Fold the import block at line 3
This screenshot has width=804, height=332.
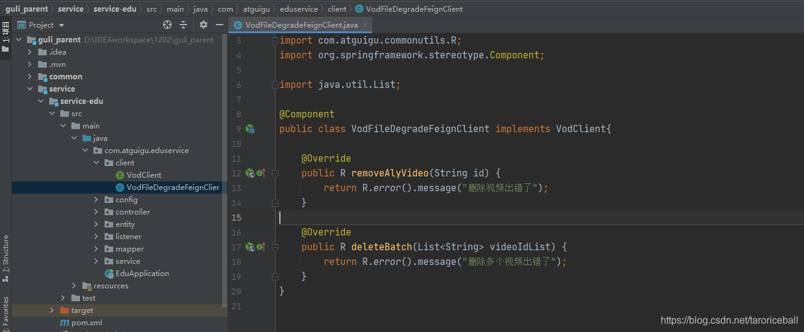(x=275, y=41)
